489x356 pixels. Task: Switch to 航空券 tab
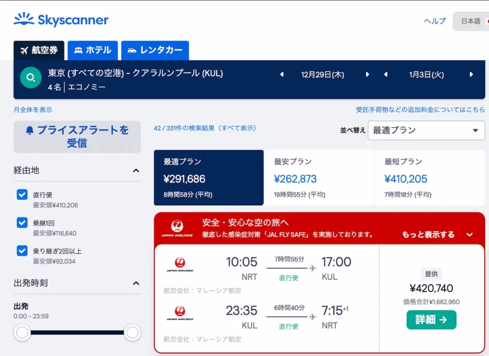pyautogui.click(x=39, y=50)
